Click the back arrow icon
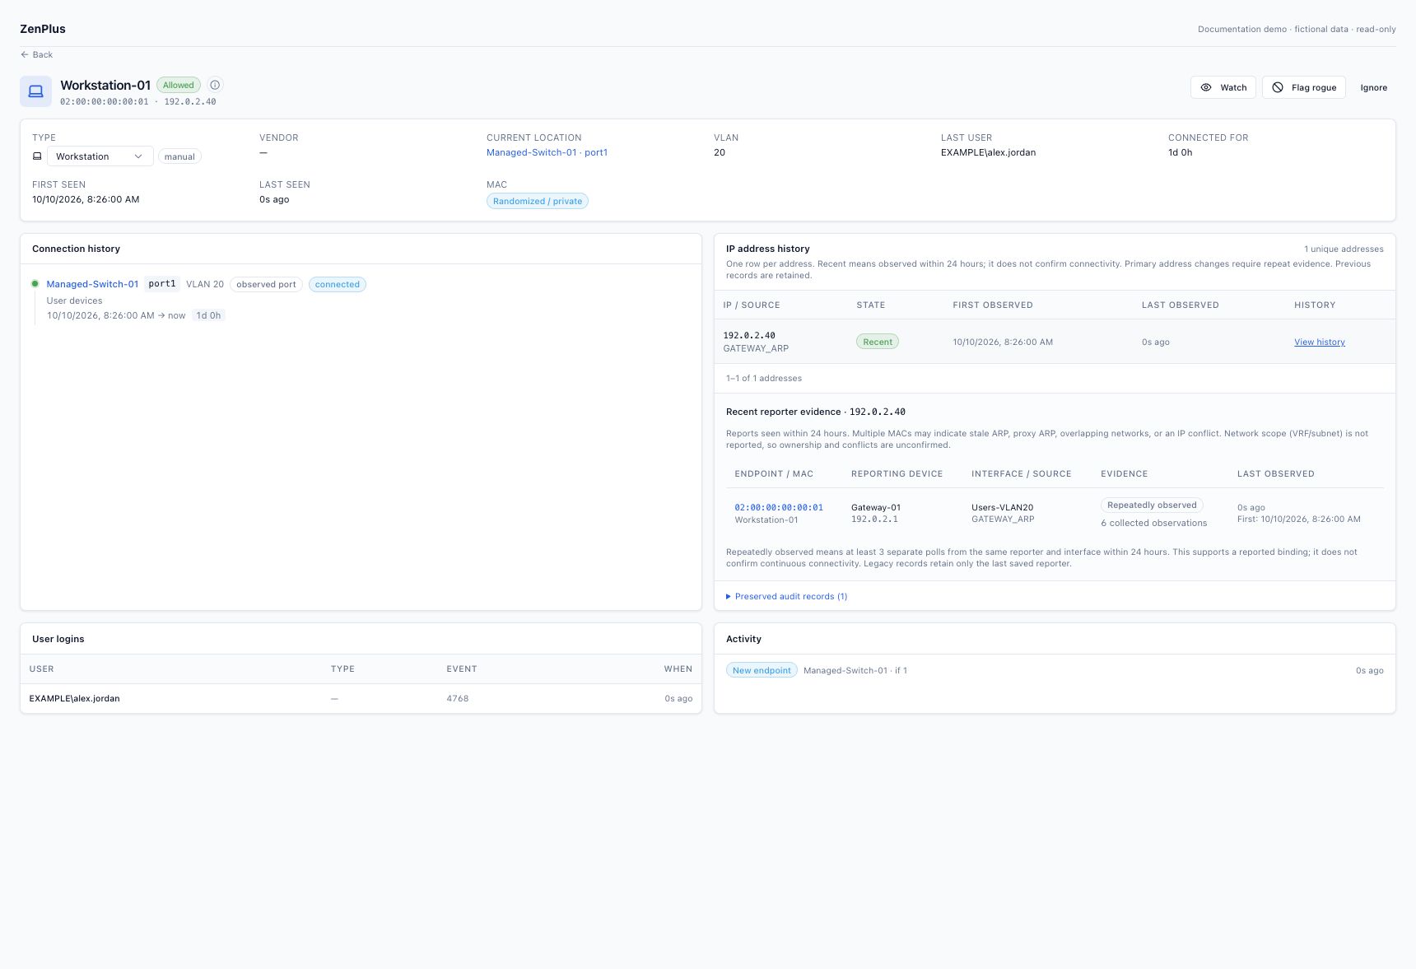 [25, 54]
